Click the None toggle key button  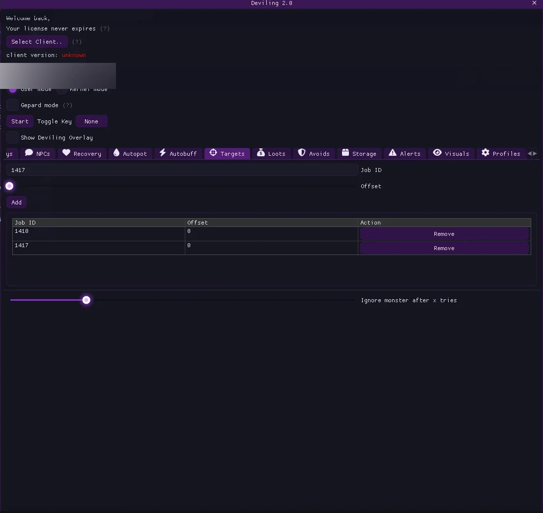(91, 121)
